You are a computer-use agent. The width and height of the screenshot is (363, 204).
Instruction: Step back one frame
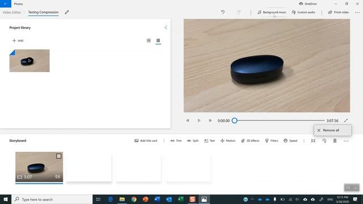tap(188, 121)
